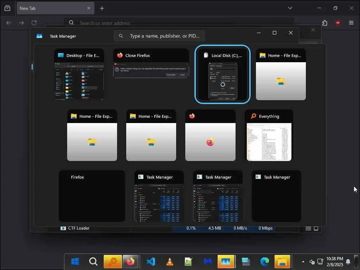Click the 0 MB/s disk value
Screen dimensions: 360x270
point(240,228)
